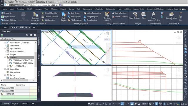Select Merge Regions

(91, 16)
